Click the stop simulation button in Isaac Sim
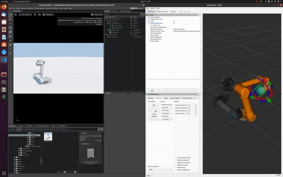This screenshot has width=283, height=177. pyautogui.click(x=10, y=45)
